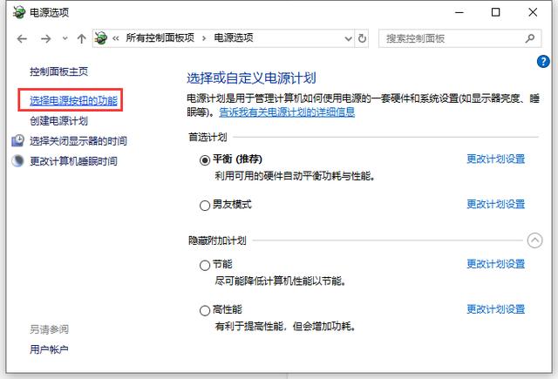Change plan settings for 高性能
The height and width of the screenshot is (379, 558).
[496, 309]
